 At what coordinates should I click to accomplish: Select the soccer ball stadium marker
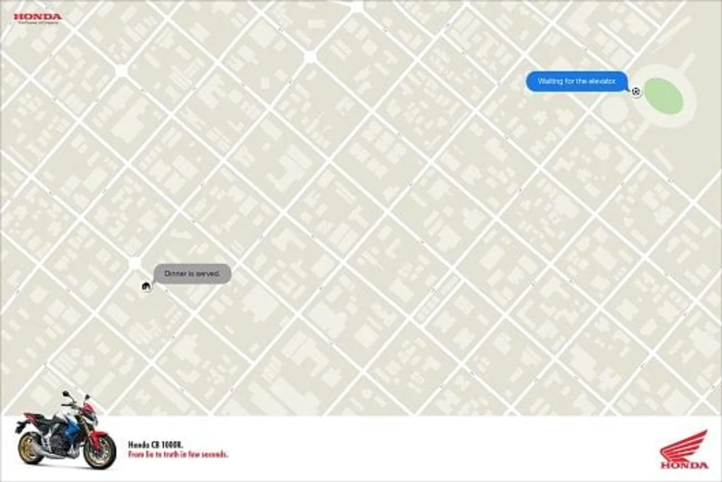click(x=636, y=91)
